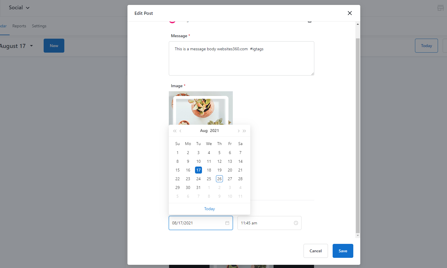Open clock icon in time field

[x=296, y=223]
